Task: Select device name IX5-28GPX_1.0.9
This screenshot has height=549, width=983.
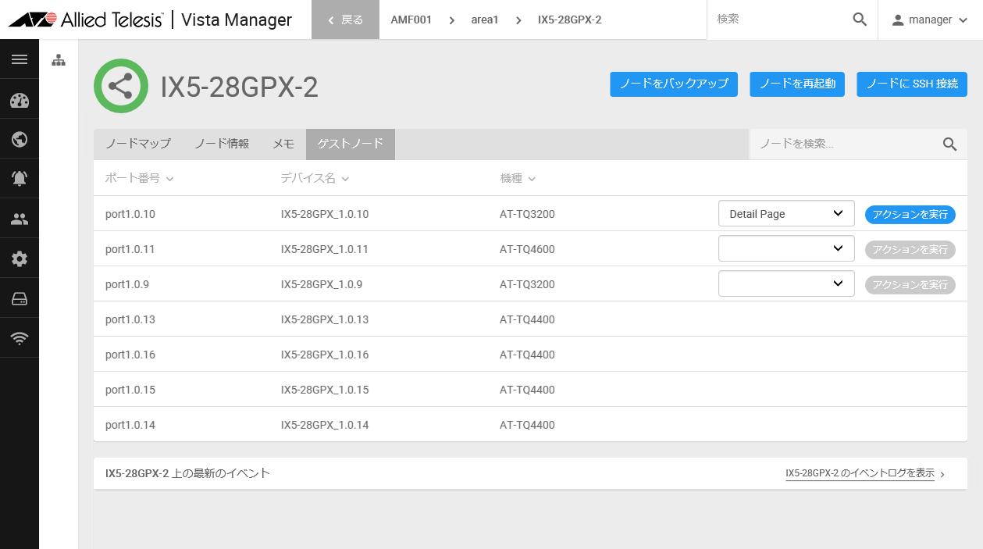Action: click(322, 284)
